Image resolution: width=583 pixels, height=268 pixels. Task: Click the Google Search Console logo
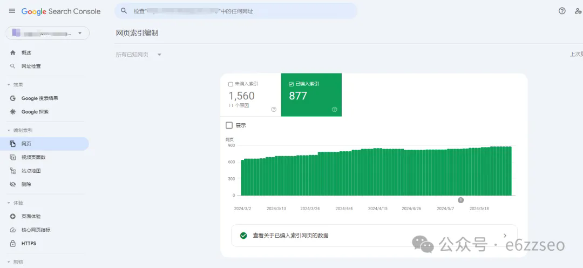click(x=61, y=11)
